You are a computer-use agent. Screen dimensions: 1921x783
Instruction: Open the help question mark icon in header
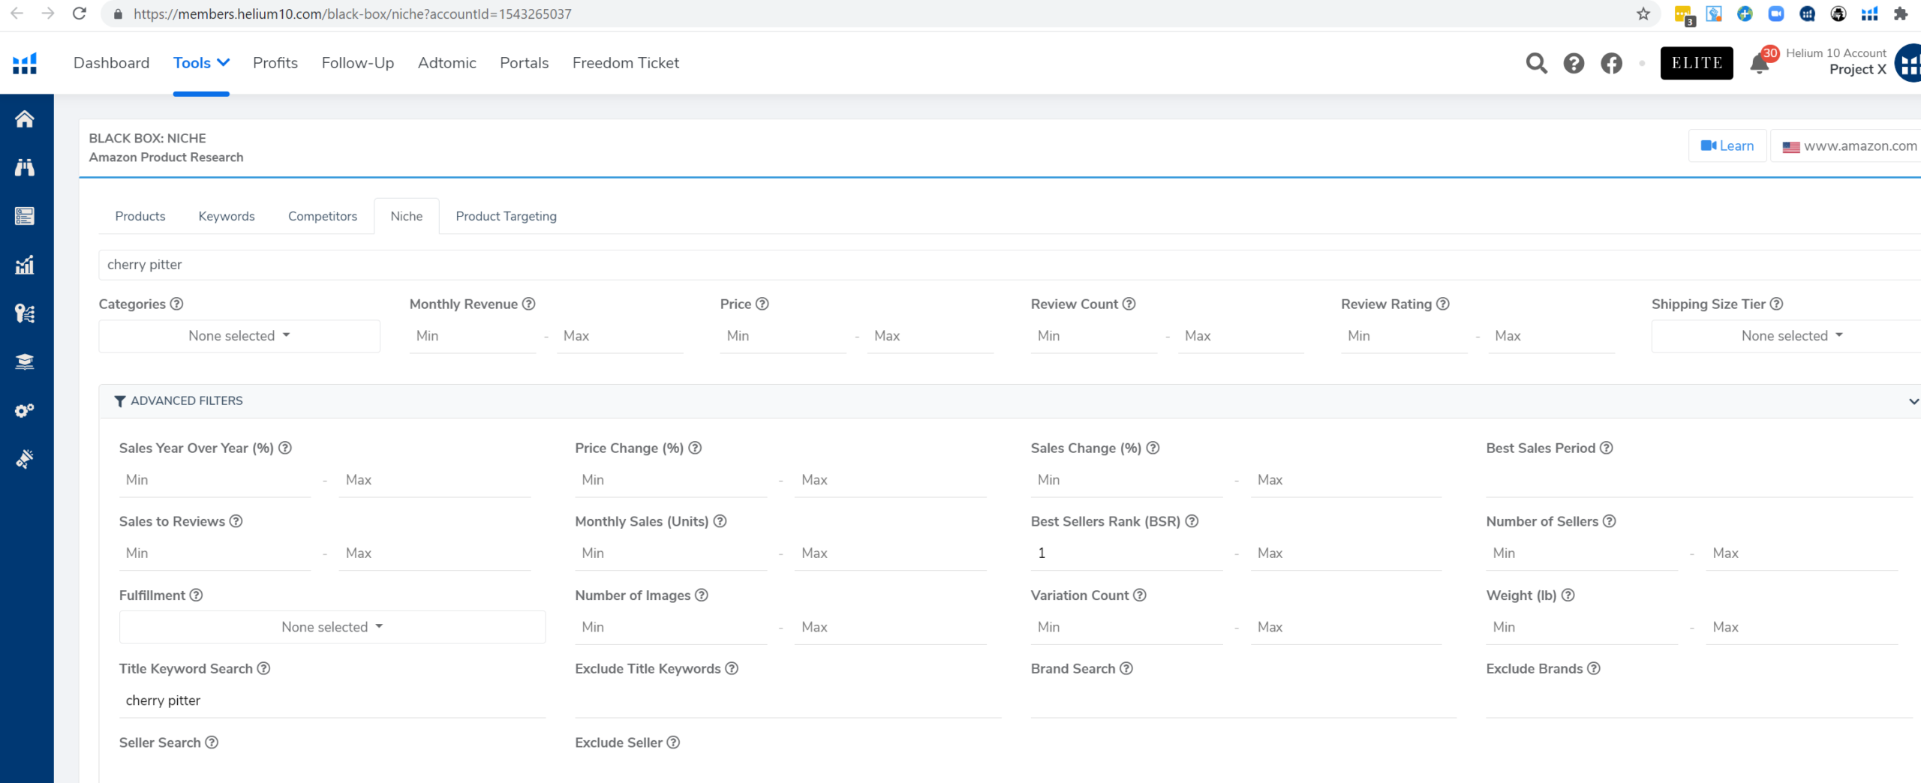[1574, 64]
